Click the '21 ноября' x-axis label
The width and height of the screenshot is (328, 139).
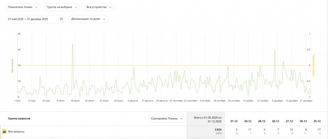coord(263,101)
